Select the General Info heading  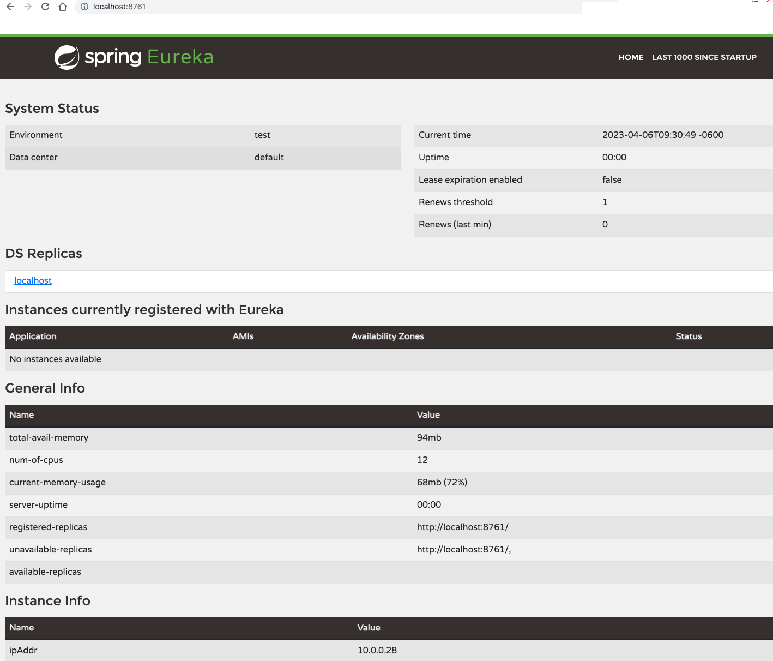point(45,388)
